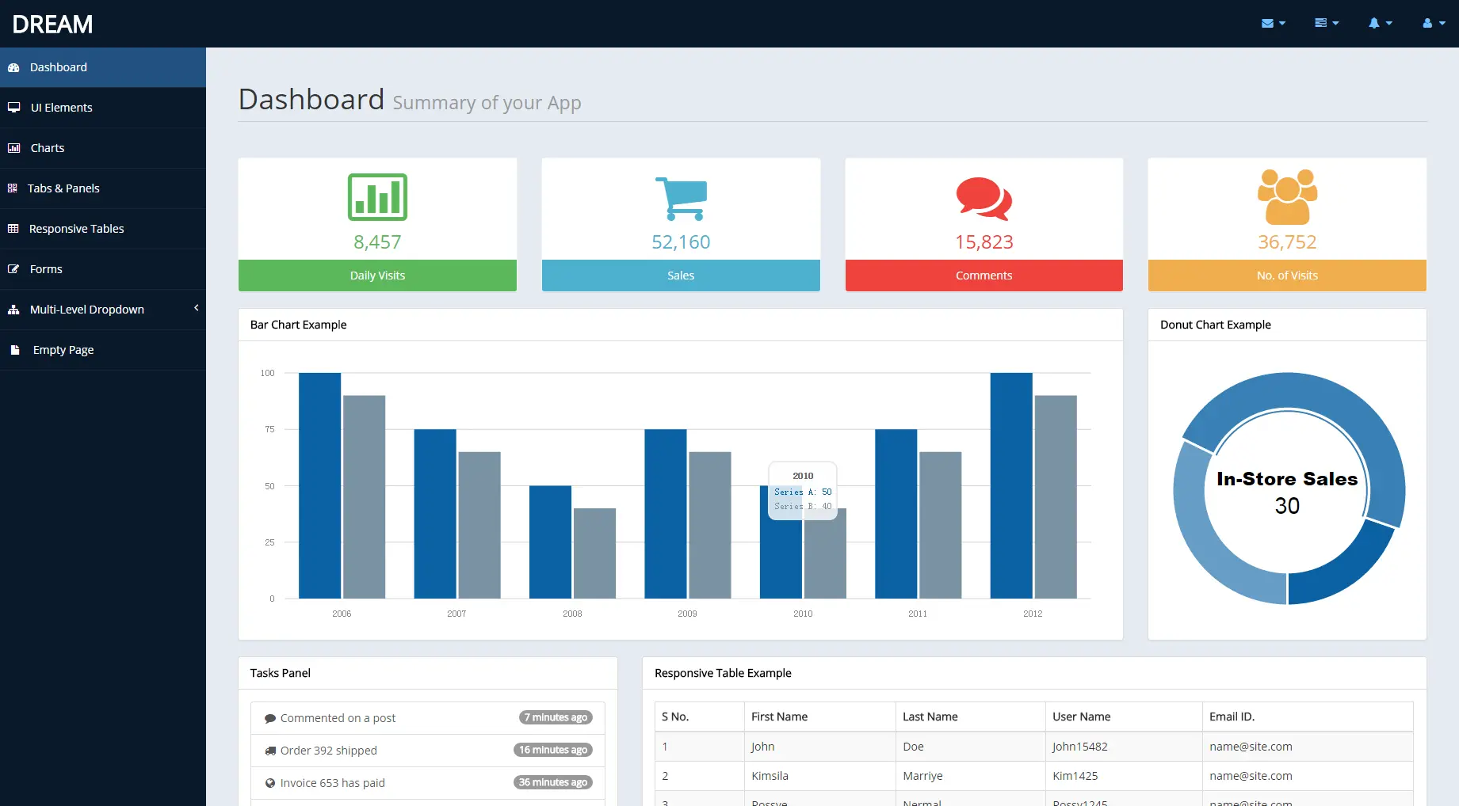Image resolution: width=1459 pixels, height=806 pixels.
Task: Click the orange users group icon
Action: coord(1287,197)
